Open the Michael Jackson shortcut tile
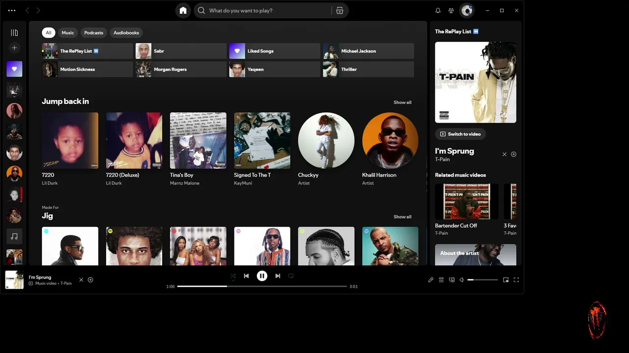The height and width of the screenshot is (353, 629). point(369,51)
